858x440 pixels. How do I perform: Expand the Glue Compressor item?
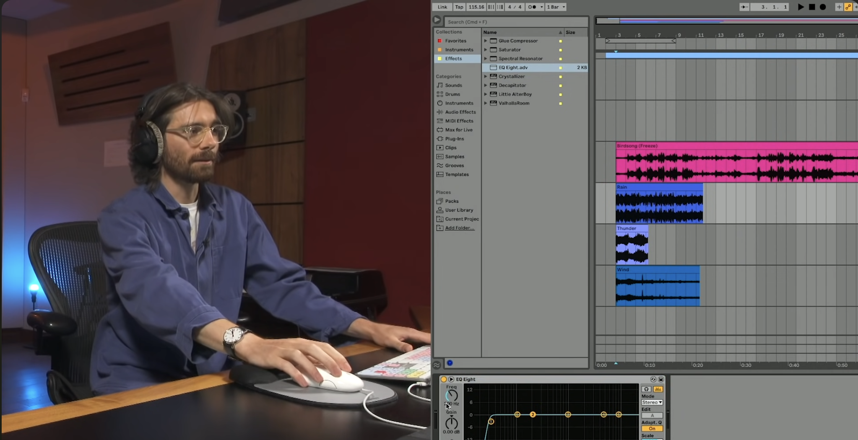486,41
